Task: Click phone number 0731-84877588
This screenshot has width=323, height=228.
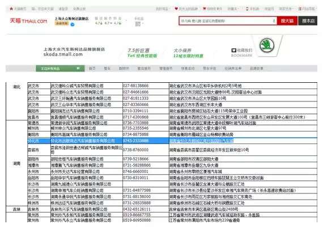Action: pyautogui.click(x=137, y=190)
